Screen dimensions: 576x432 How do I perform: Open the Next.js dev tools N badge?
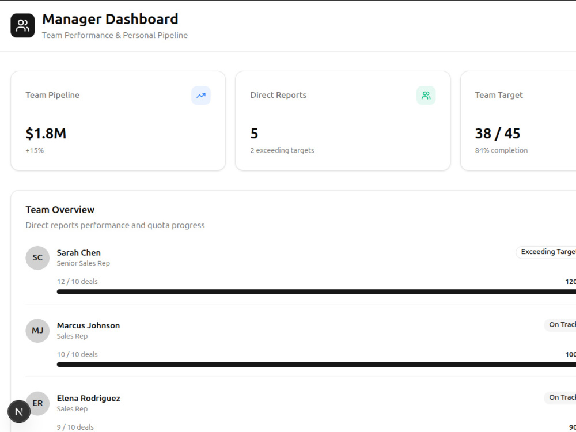[19, 411]
